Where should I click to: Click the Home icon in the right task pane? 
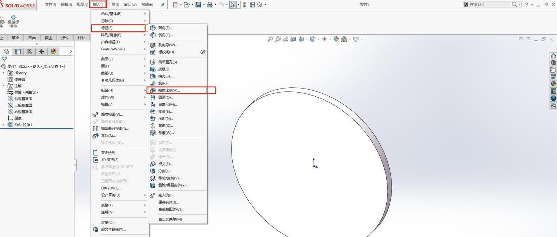click(553, 55)
